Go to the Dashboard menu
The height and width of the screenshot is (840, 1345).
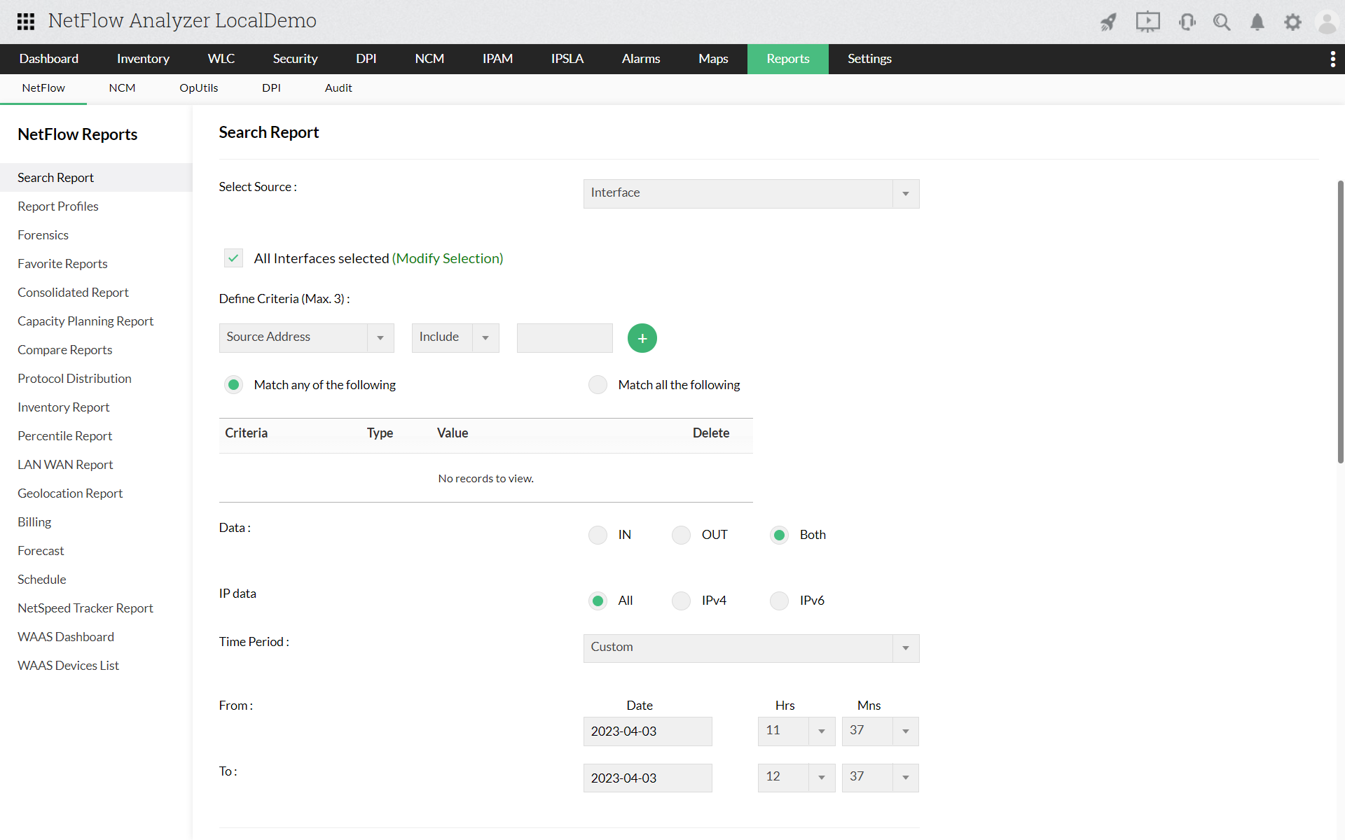pyautogui.click(x=49, y=59)
